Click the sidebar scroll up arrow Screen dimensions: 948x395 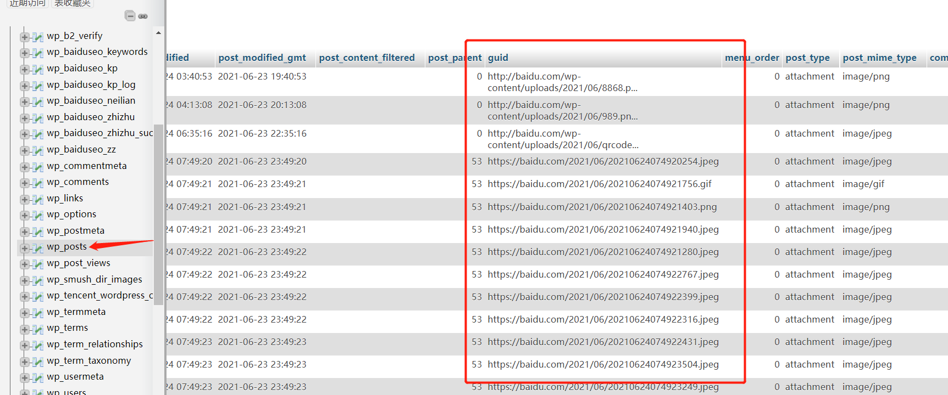(158, 33)
